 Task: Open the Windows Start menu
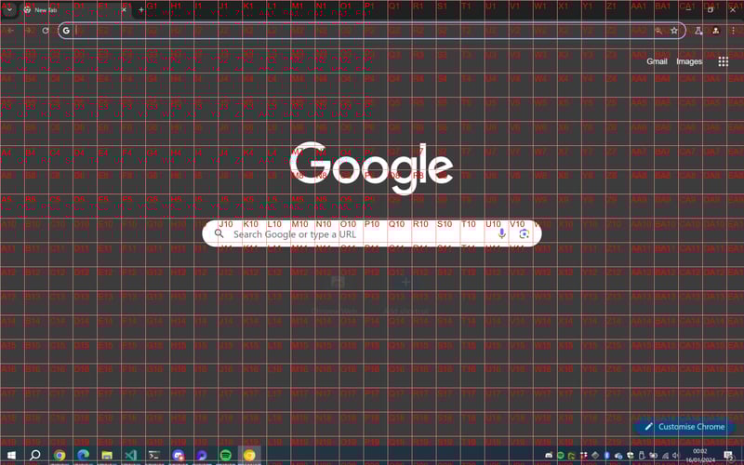pos(11,455)
